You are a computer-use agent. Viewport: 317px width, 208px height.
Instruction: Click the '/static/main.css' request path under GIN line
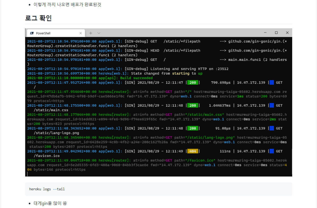click(x=51, y=110)
